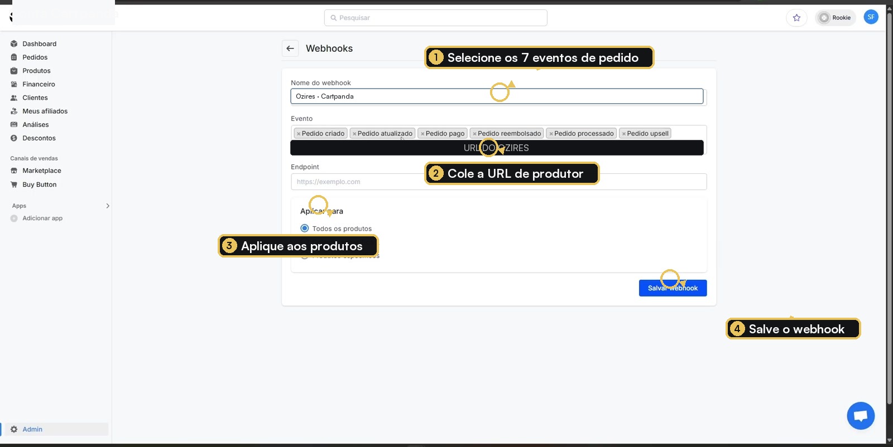Click the Pesquisar search field

coord(435,18)
